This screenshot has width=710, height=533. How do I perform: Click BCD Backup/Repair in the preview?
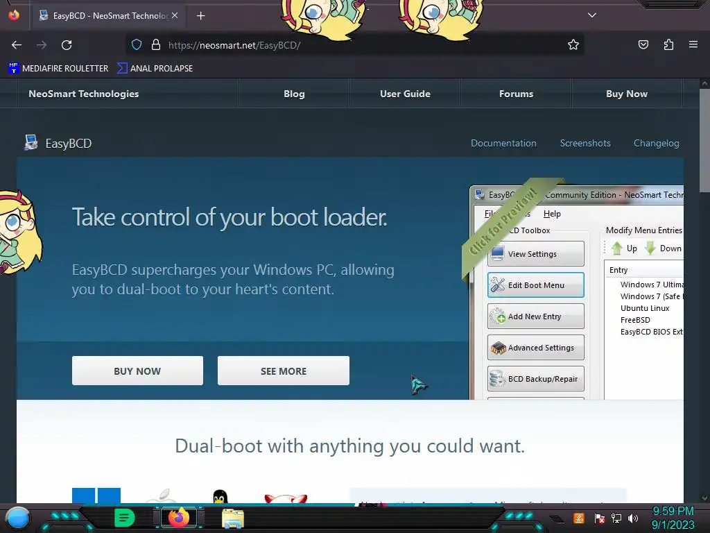pyautogui.click(x=536, y=379)
